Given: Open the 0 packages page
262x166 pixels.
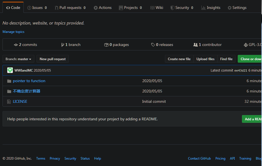Looking at the screenshot, I should pyautogui.click(x=117, y=45).
